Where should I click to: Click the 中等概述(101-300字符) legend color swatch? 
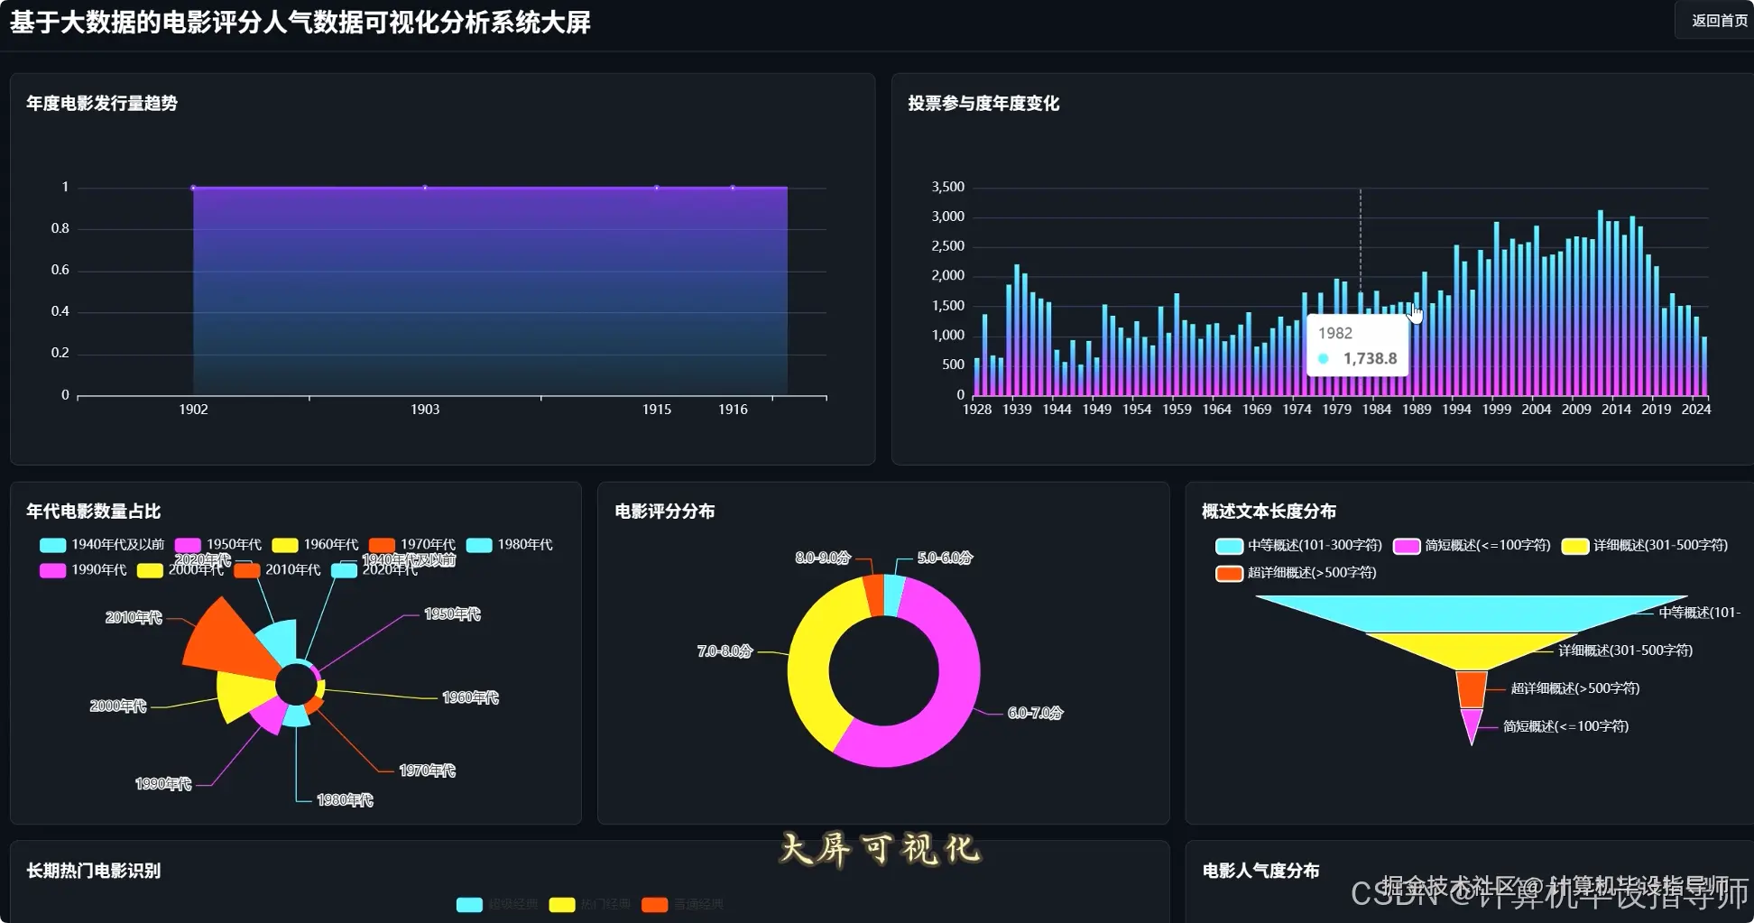point(1227,546)
